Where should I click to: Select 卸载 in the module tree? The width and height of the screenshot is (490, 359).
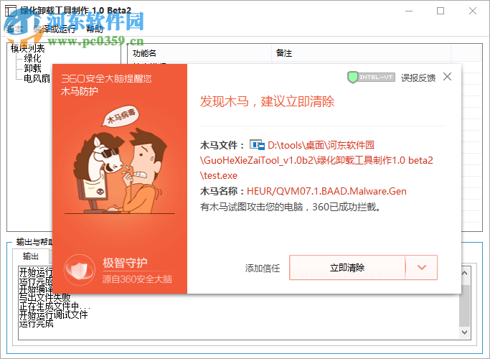tap(32, 68)
